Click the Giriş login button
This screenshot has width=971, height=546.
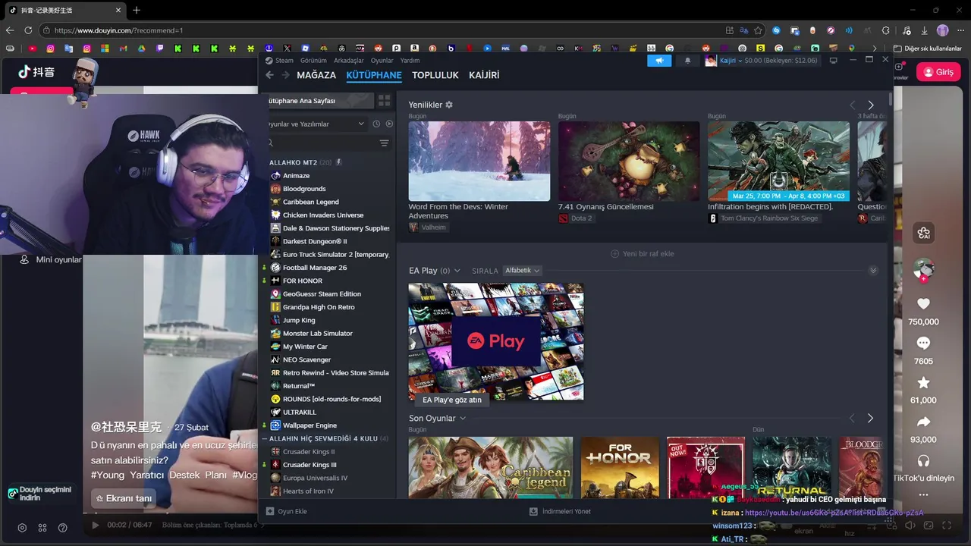pyautogui.click(x=938, y=72)
